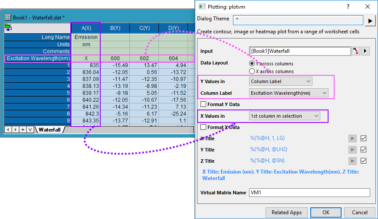The width and height of the screenshot is (378, 219).
Task: Select column header B(Y)
Action: click(115, 28)
